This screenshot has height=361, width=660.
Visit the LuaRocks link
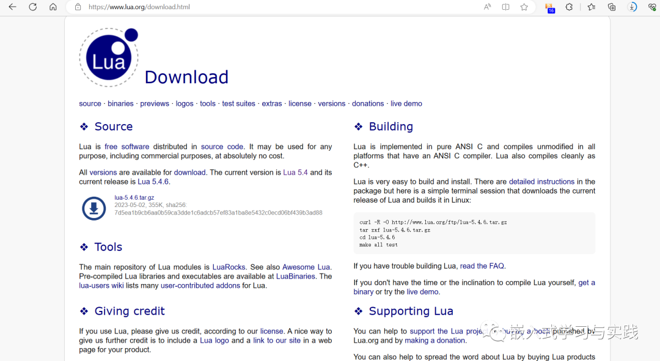point(229,267)
